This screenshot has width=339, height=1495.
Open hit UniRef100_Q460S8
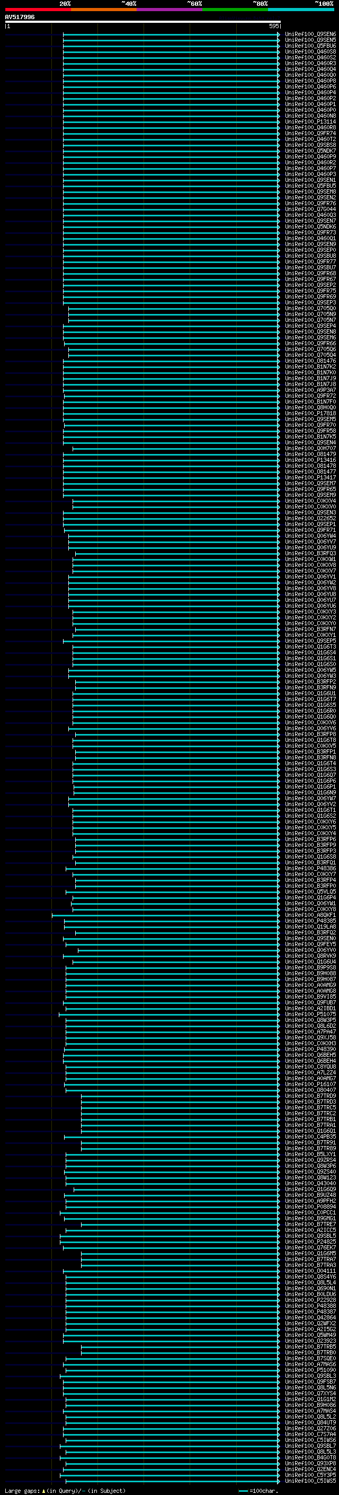(x=310, y=51)
